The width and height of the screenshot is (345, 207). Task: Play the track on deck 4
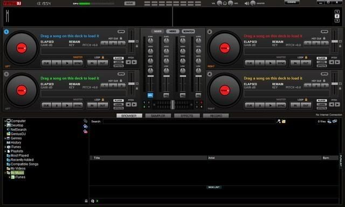pyautogui.click(x=270, y=106)
